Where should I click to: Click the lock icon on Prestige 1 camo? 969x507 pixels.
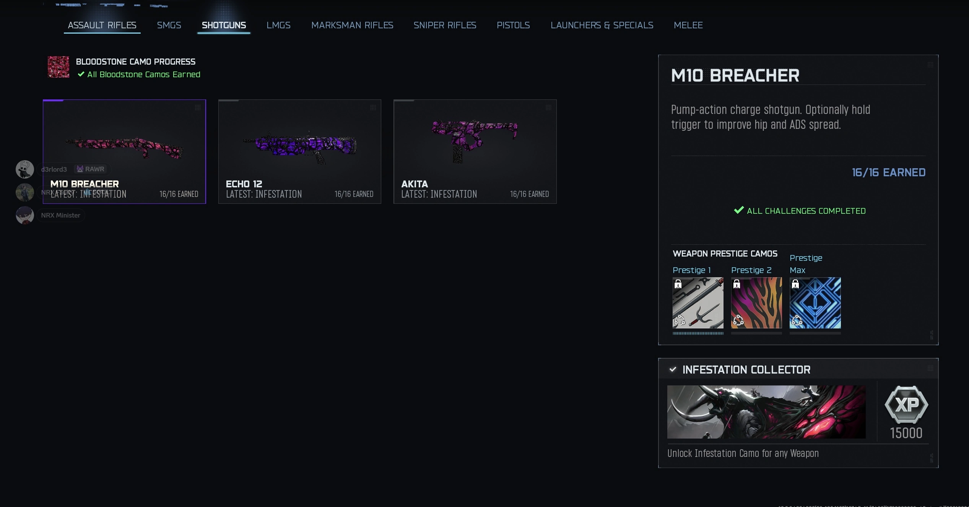click(x=678, y=284)
